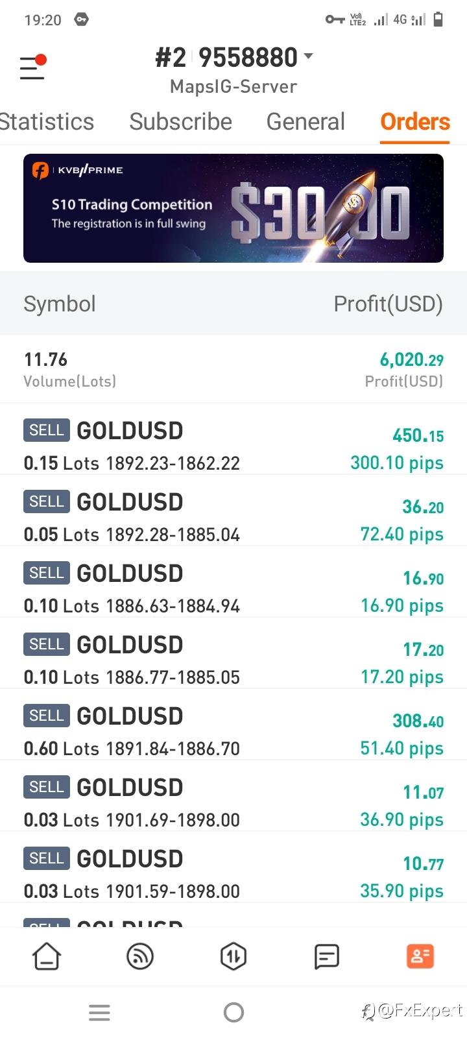Tap the Symbol column header

(x=60, y=304)
